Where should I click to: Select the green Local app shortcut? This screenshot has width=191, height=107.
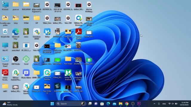(x=26, y=60)
